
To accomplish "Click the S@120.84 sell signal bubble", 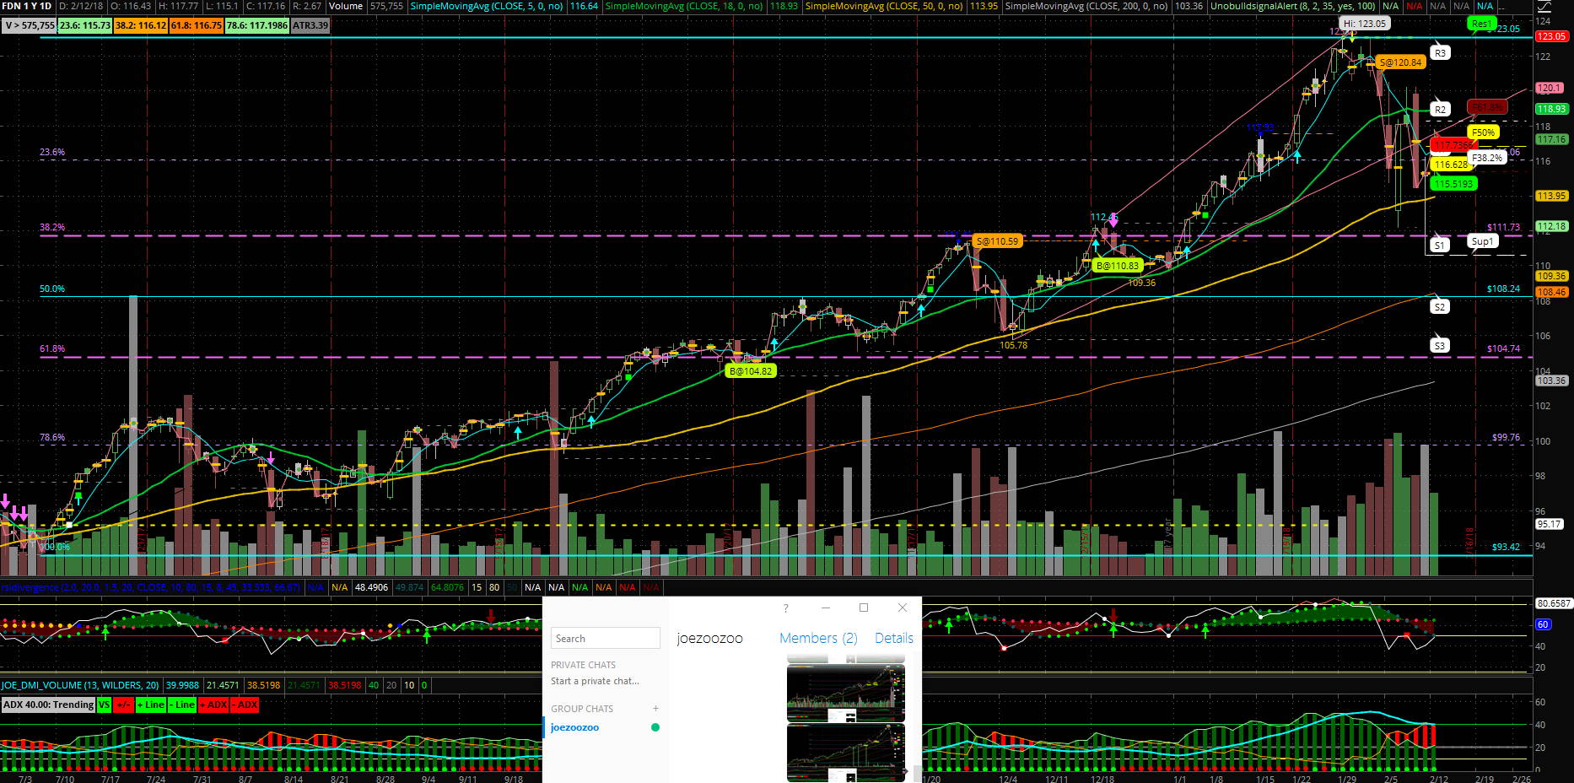I will coord(1400,62).
